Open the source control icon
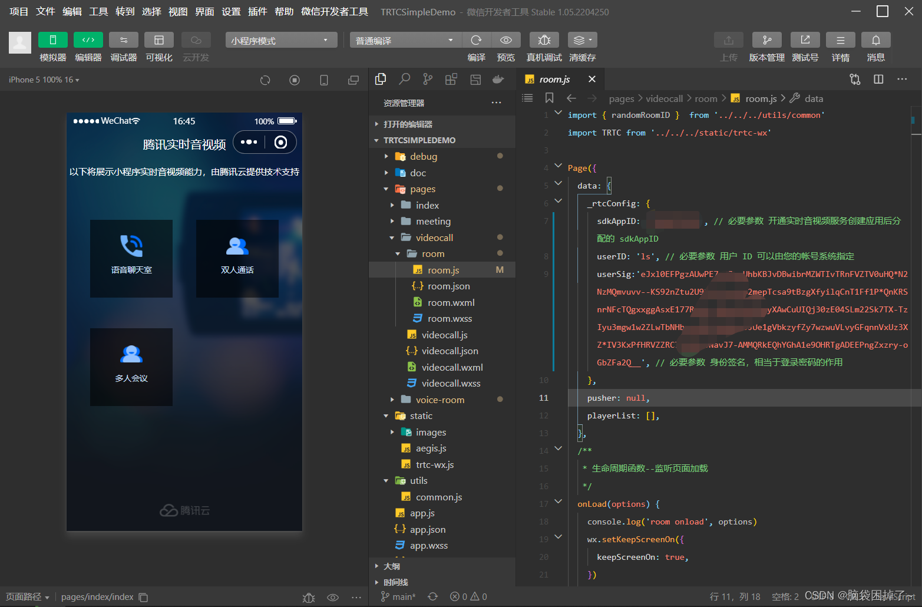The height and width of the screenshot is (607, 922). [x=428, y=79]
